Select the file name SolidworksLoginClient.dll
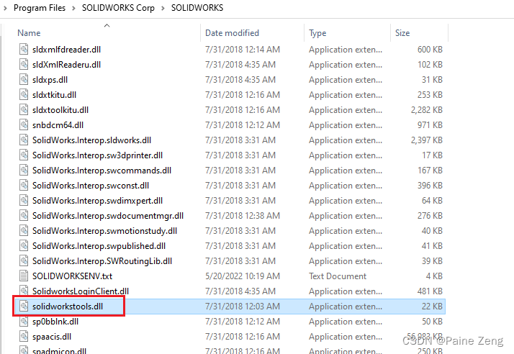The width and height of the screenshot is (514, 354). point(81,291)
